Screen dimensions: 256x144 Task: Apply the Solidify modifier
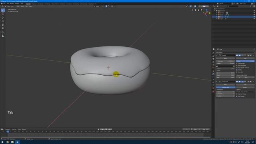(x=225, y=58)
